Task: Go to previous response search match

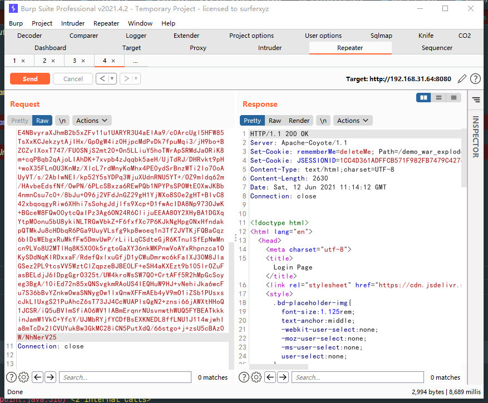Action: (270, 377)
